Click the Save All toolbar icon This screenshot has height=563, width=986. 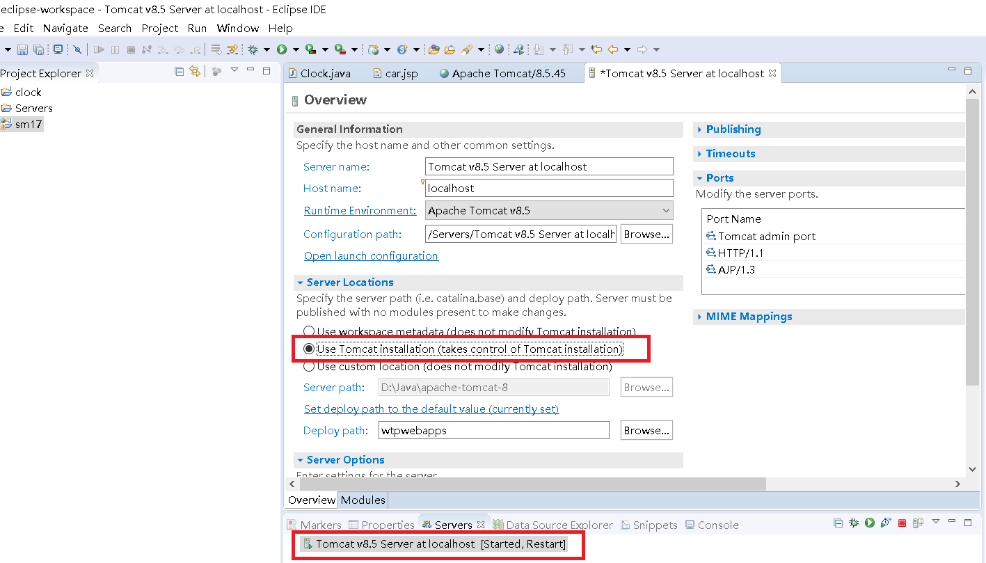pyautogui.click(x=39, y=49)
